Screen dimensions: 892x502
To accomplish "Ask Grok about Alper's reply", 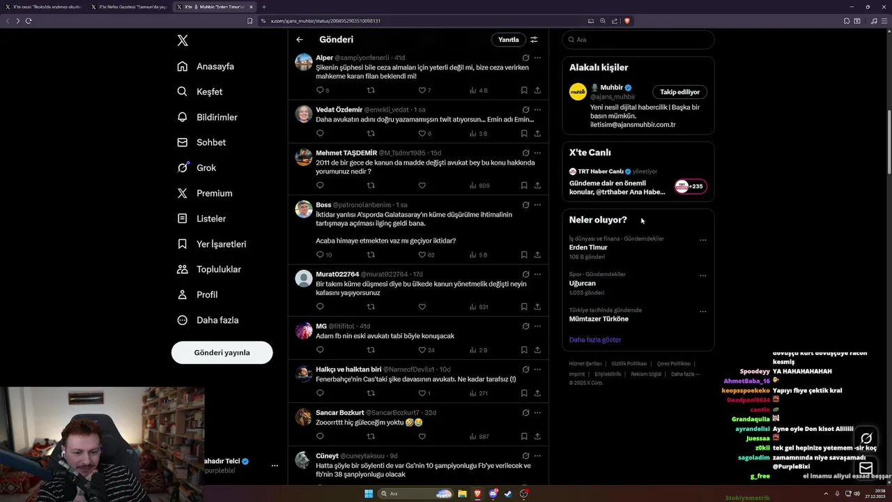I will coord(525,58).
